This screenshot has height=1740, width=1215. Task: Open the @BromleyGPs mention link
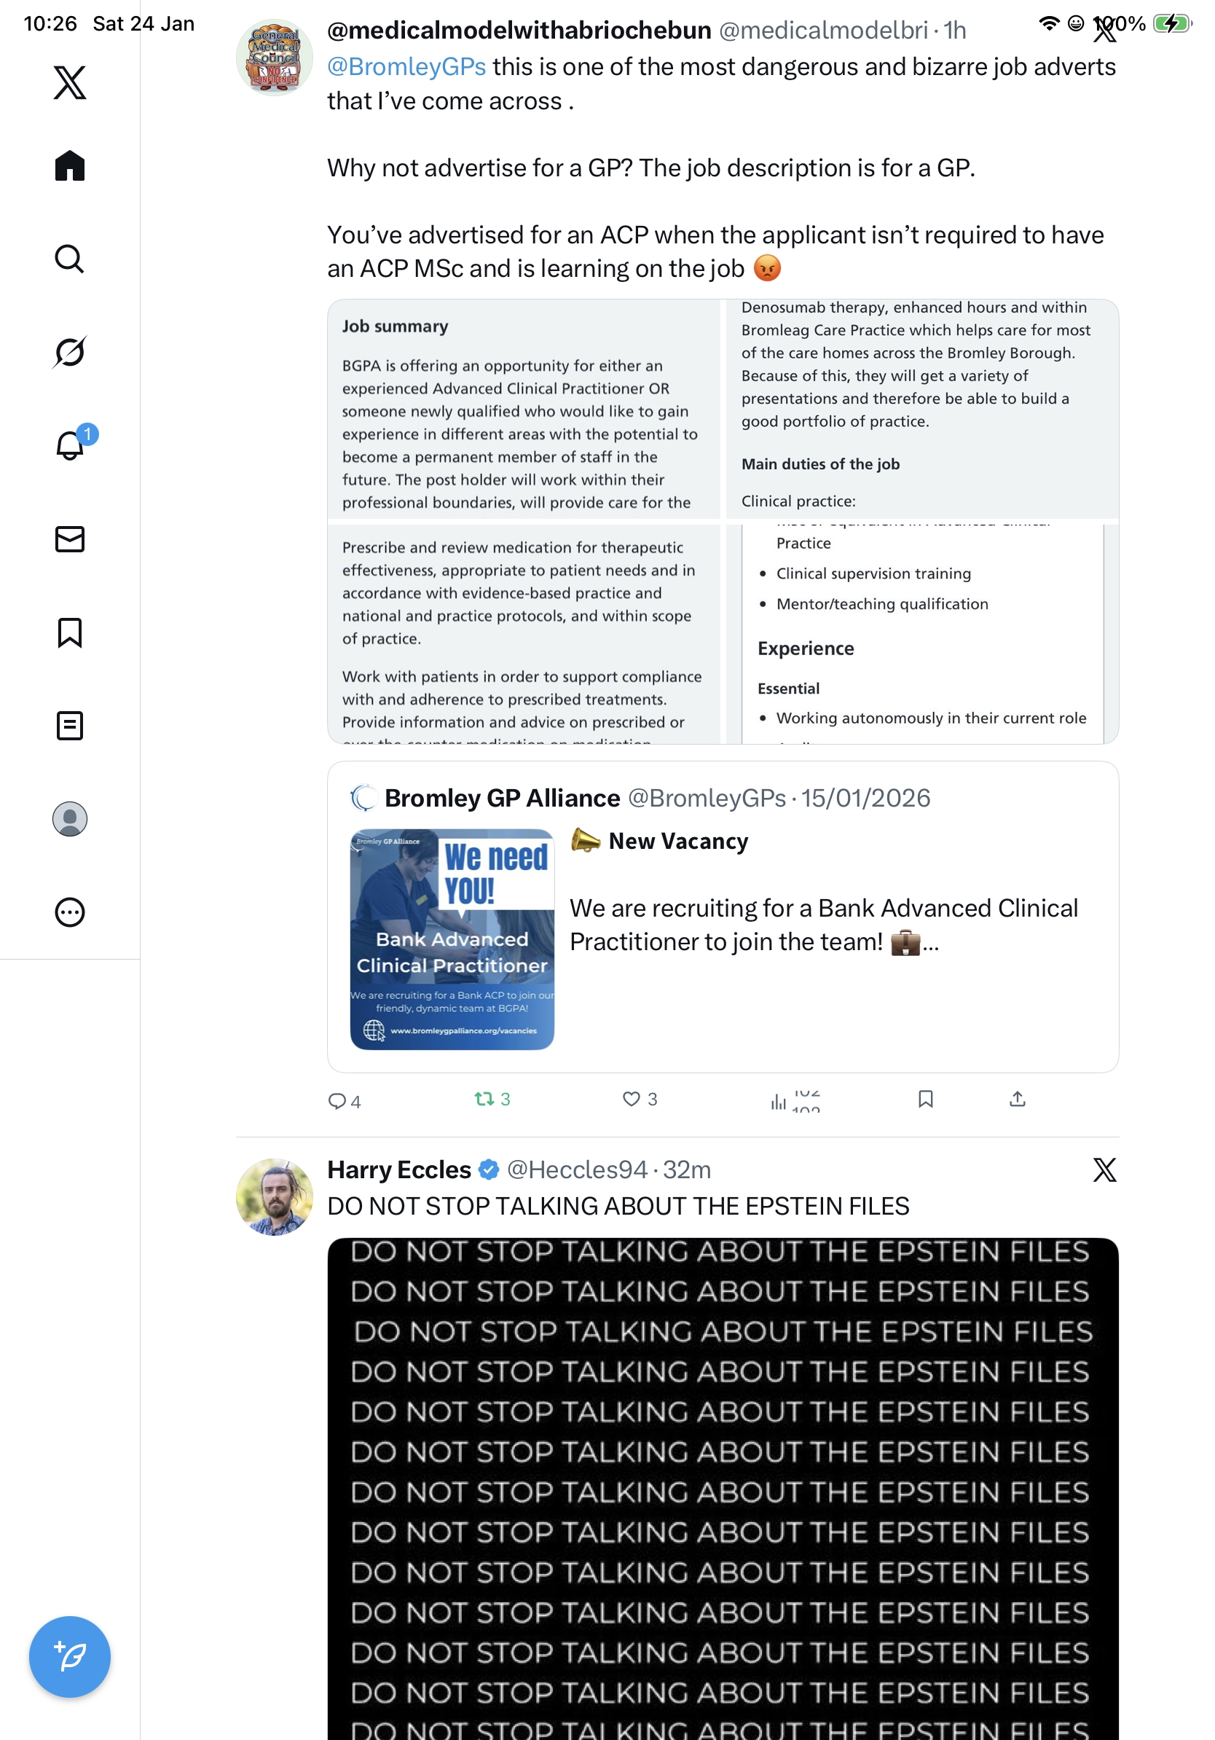point(406,67)
